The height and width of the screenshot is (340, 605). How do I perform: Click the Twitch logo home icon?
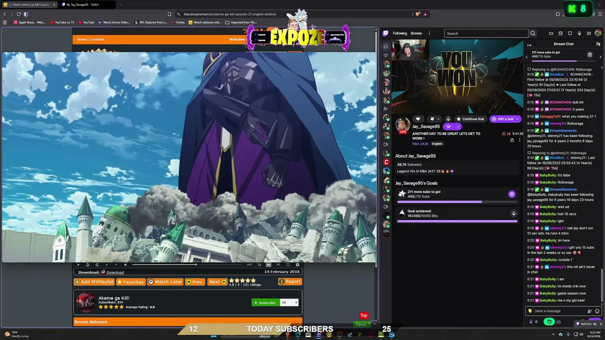pos(386,33)
